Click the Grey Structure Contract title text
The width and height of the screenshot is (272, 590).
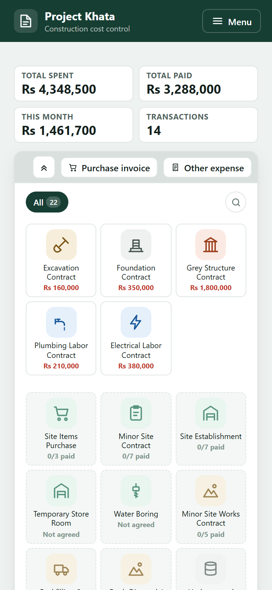[211, 272]
